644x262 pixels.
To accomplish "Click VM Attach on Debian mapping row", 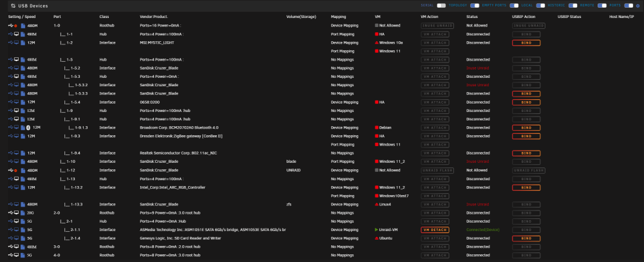I will coord(435,127).
